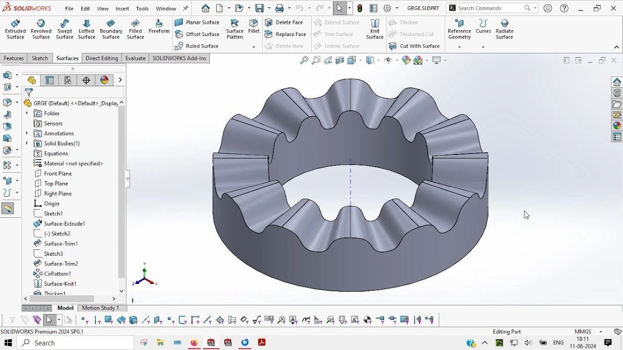This screenshot has height=350, width=623.
Task: Open the ConfigurationManager tab icon
Action: click(68, 80)
